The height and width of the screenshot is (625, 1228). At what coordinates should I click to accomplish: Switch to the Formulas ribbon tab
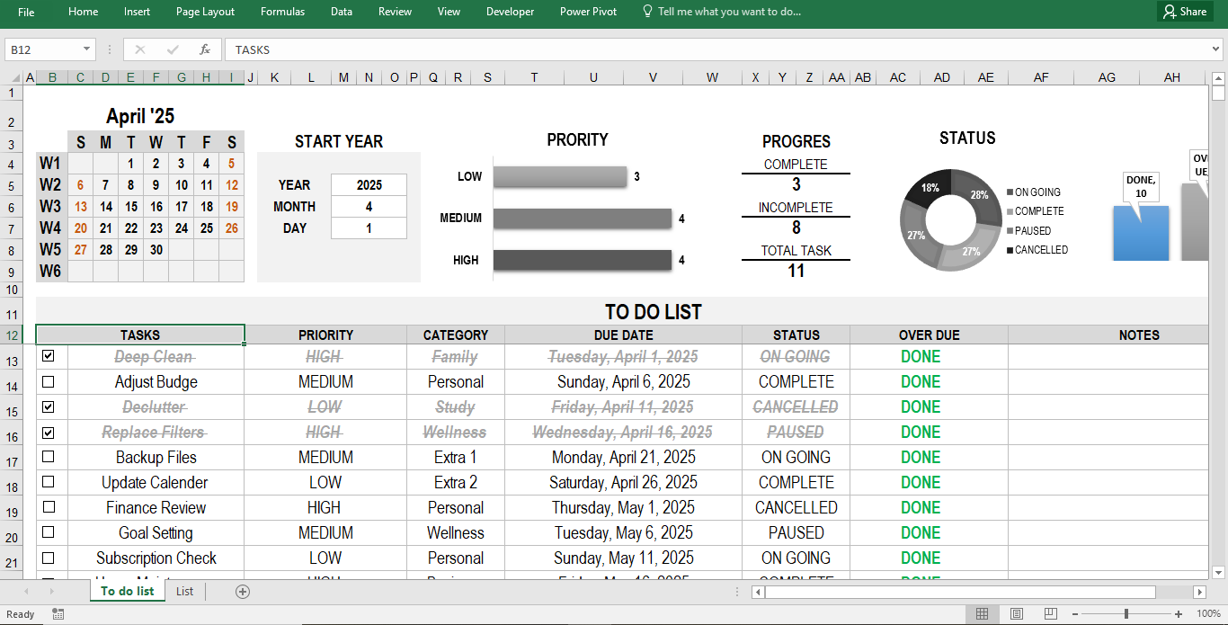pyautogui.click(x=282, y=12)
